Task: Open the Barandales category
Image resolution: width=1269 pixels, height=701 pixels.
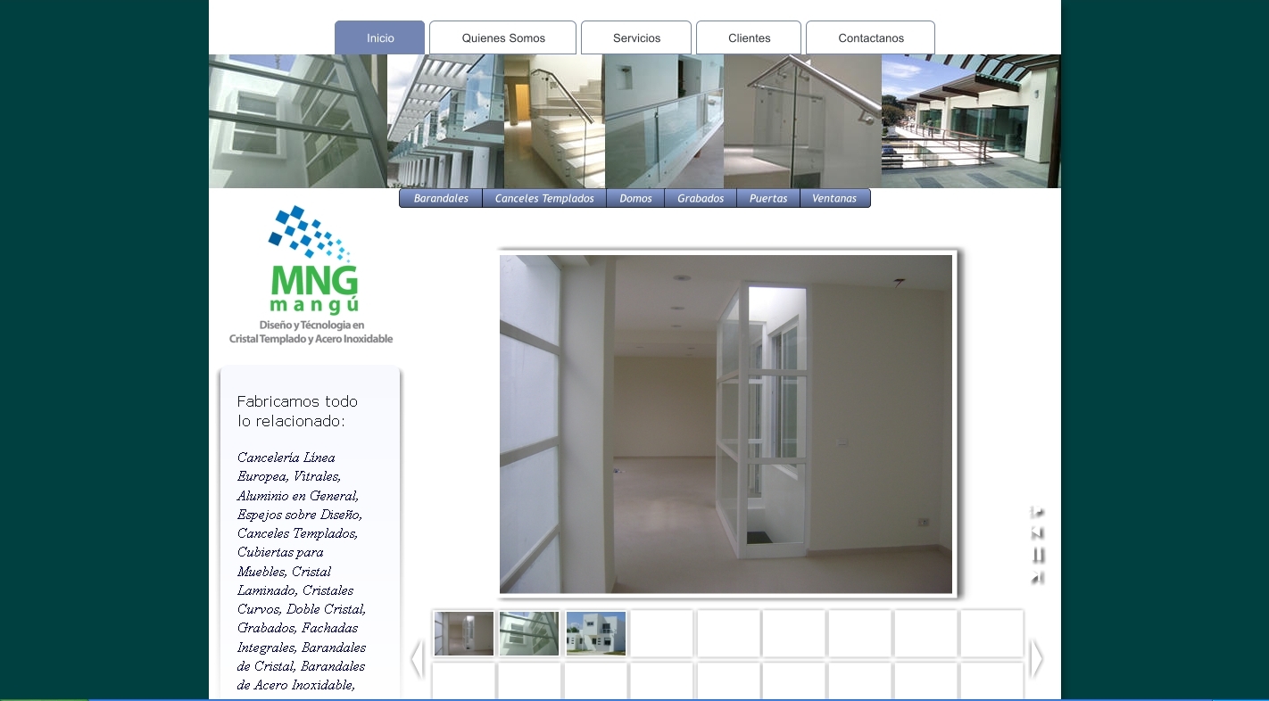Action: 441,199
